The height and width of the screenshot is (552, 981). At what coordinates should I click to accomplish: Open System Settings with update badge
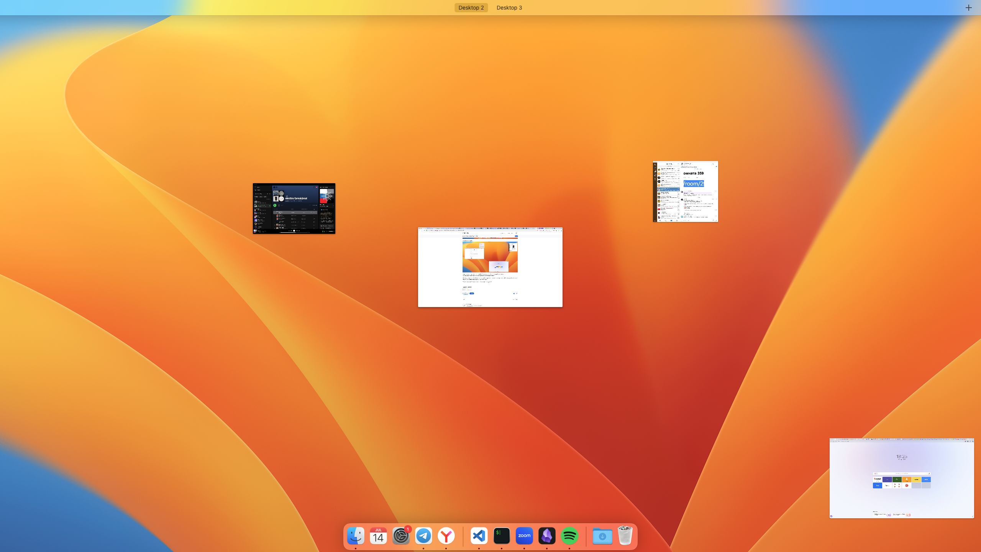point(401,536)
